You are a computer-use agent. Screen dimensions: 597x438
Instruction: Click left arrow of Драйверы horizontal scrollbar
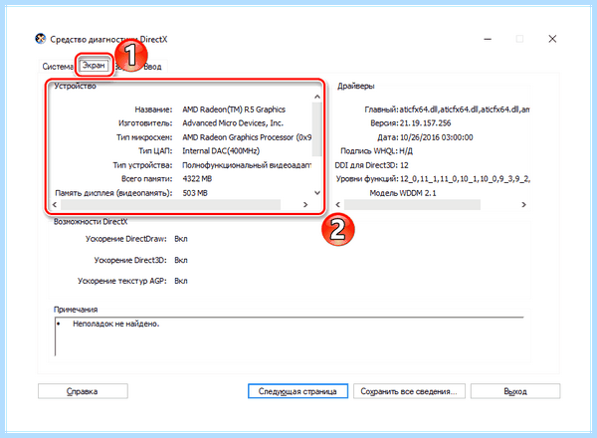click(x=337, y=204)
